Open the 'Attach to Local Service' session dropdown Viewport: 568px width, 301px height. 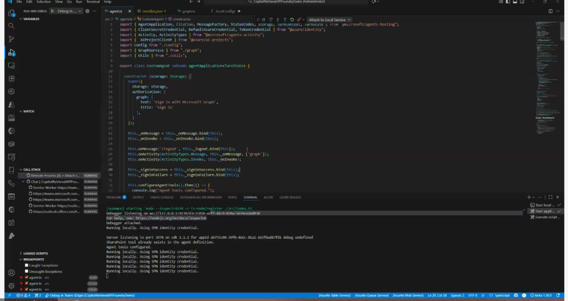pos(329,19)
